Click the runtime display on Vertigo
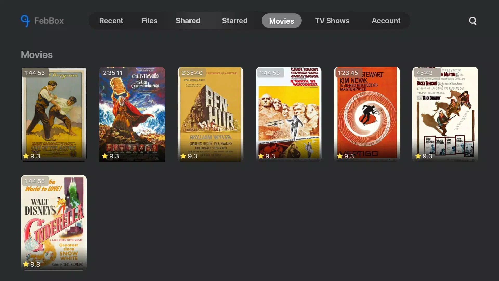499x281 pixels. (x=347, y=72)
